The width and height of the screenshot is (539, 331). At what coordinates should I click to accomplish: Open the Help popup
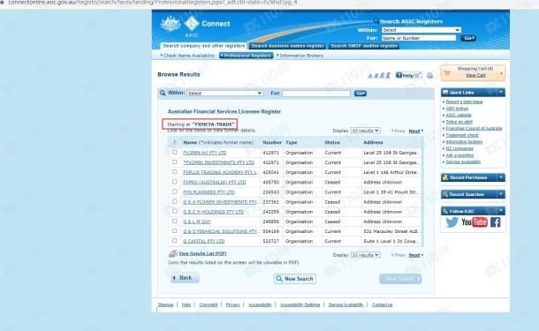[x=408, y=75]
